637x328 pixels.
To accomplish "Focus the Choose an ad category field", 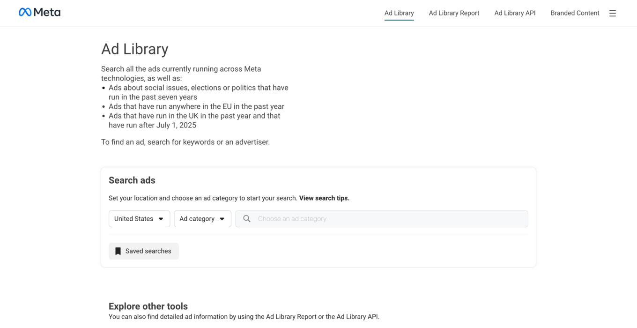I will [381, 219].
